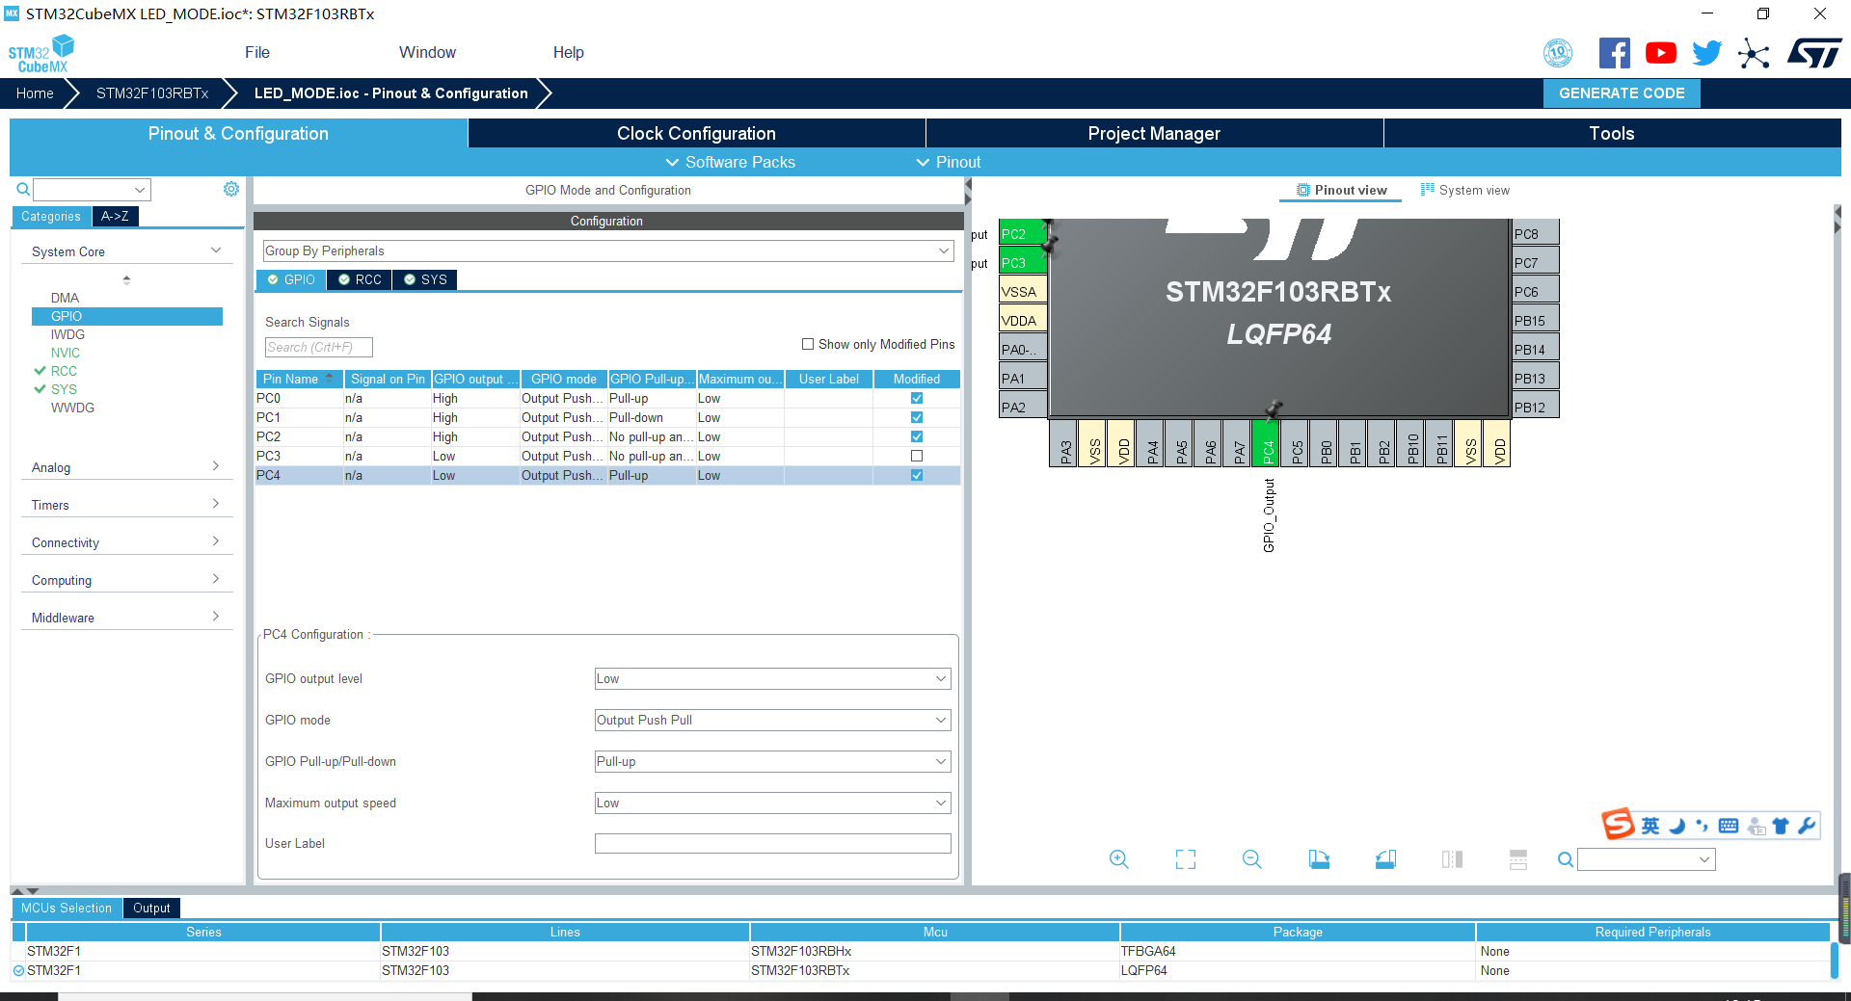The width and height of the screenshot is (1851, 1001).
Task: Click the PC4 pin on chip
Action: click(1268, 444)
